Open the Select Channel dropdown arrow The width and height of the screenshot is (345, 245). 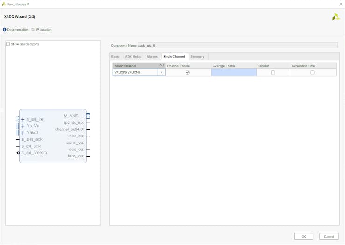(x=161, y=72)
